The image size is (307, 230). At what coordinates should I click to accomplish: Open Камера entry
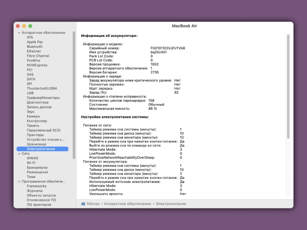pyautogui.click(x=33, y=116)
